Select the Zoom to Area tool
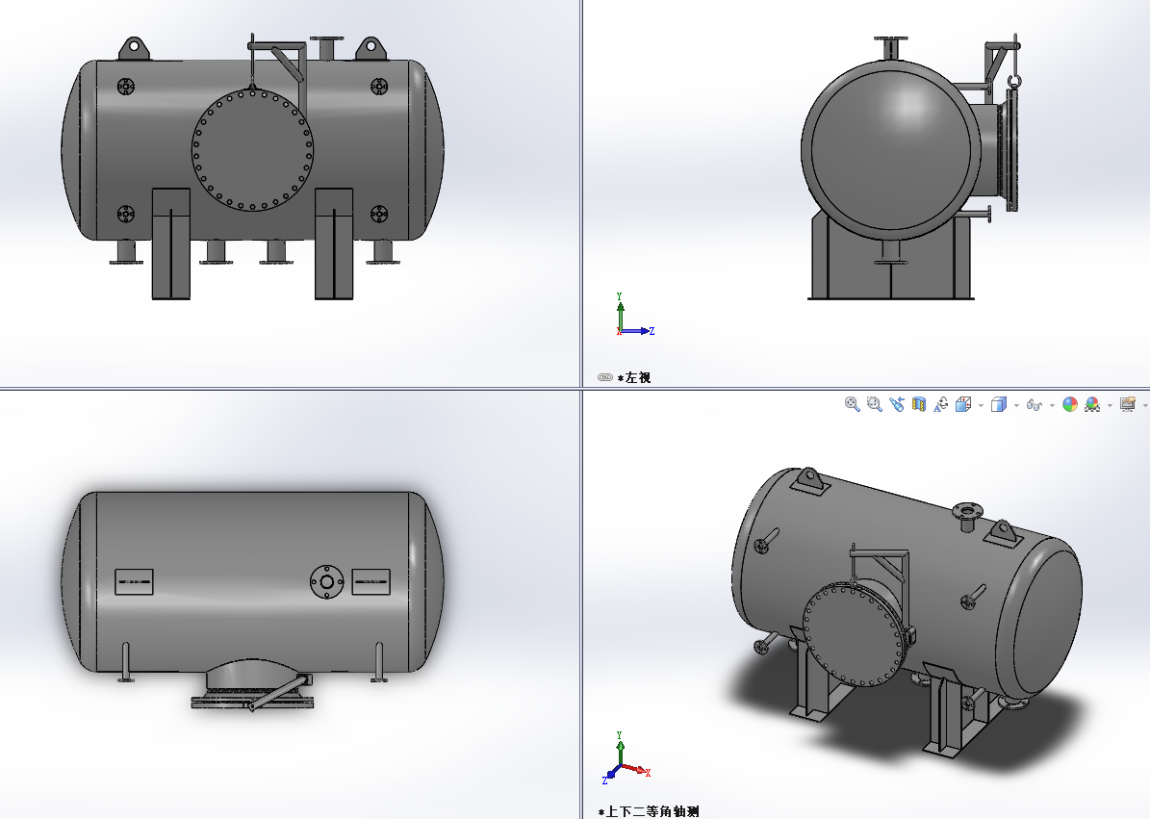This screenshot has width=1150, height=819. [874, 404]
